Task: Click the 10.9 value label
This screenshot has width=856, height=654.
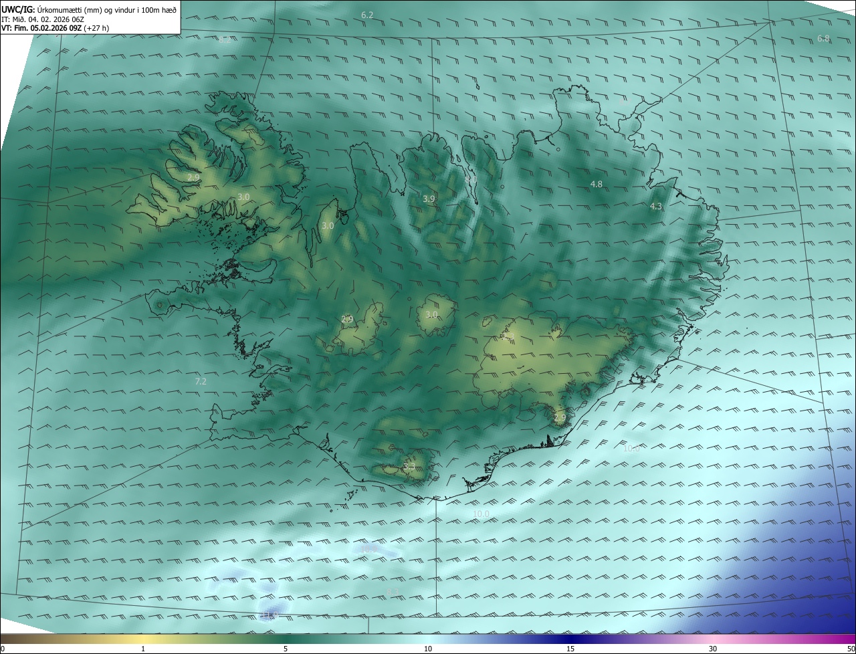Action: click(x=369, y=548)
